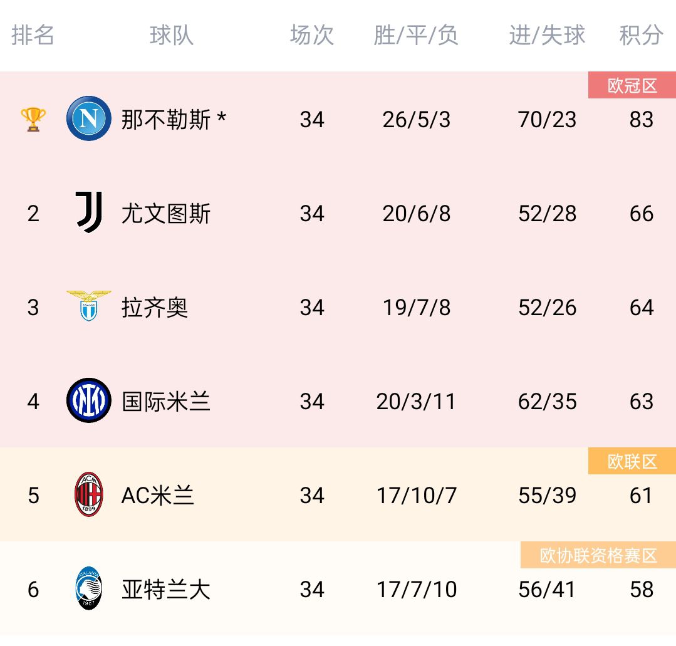Select the 胜/平/负 column header
676x646 pixels.
pos(416,35)
